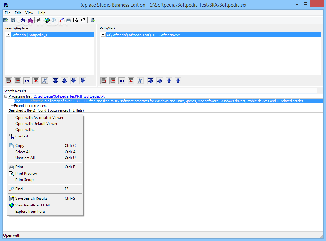The width and height of the screenshot is (326, 241).
Task: Select 'Context' in the context menu
Action: [45, 136]
